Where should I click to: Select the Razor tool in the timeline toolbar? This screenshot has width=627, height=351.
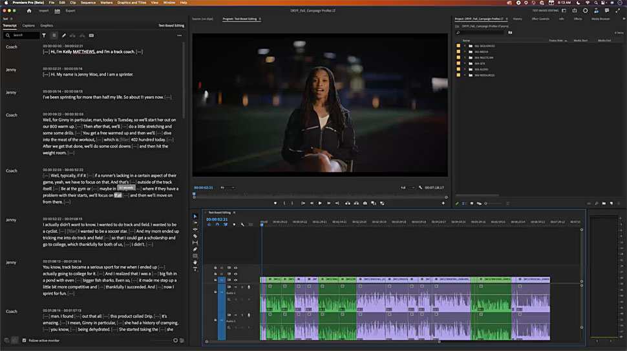[x=195, y=236]
